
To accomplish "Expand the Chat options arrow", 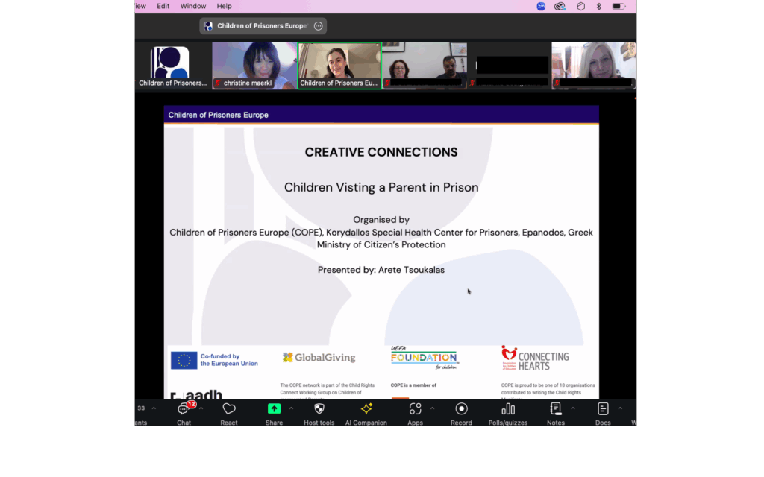I will (201, 408).
